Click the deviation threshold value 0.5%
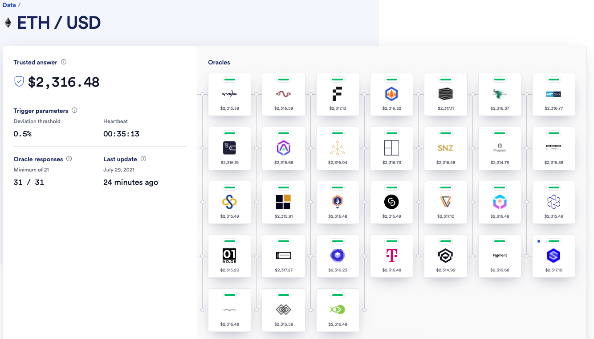Viewport: 594px width, 339px height. (x=23, y=134)
